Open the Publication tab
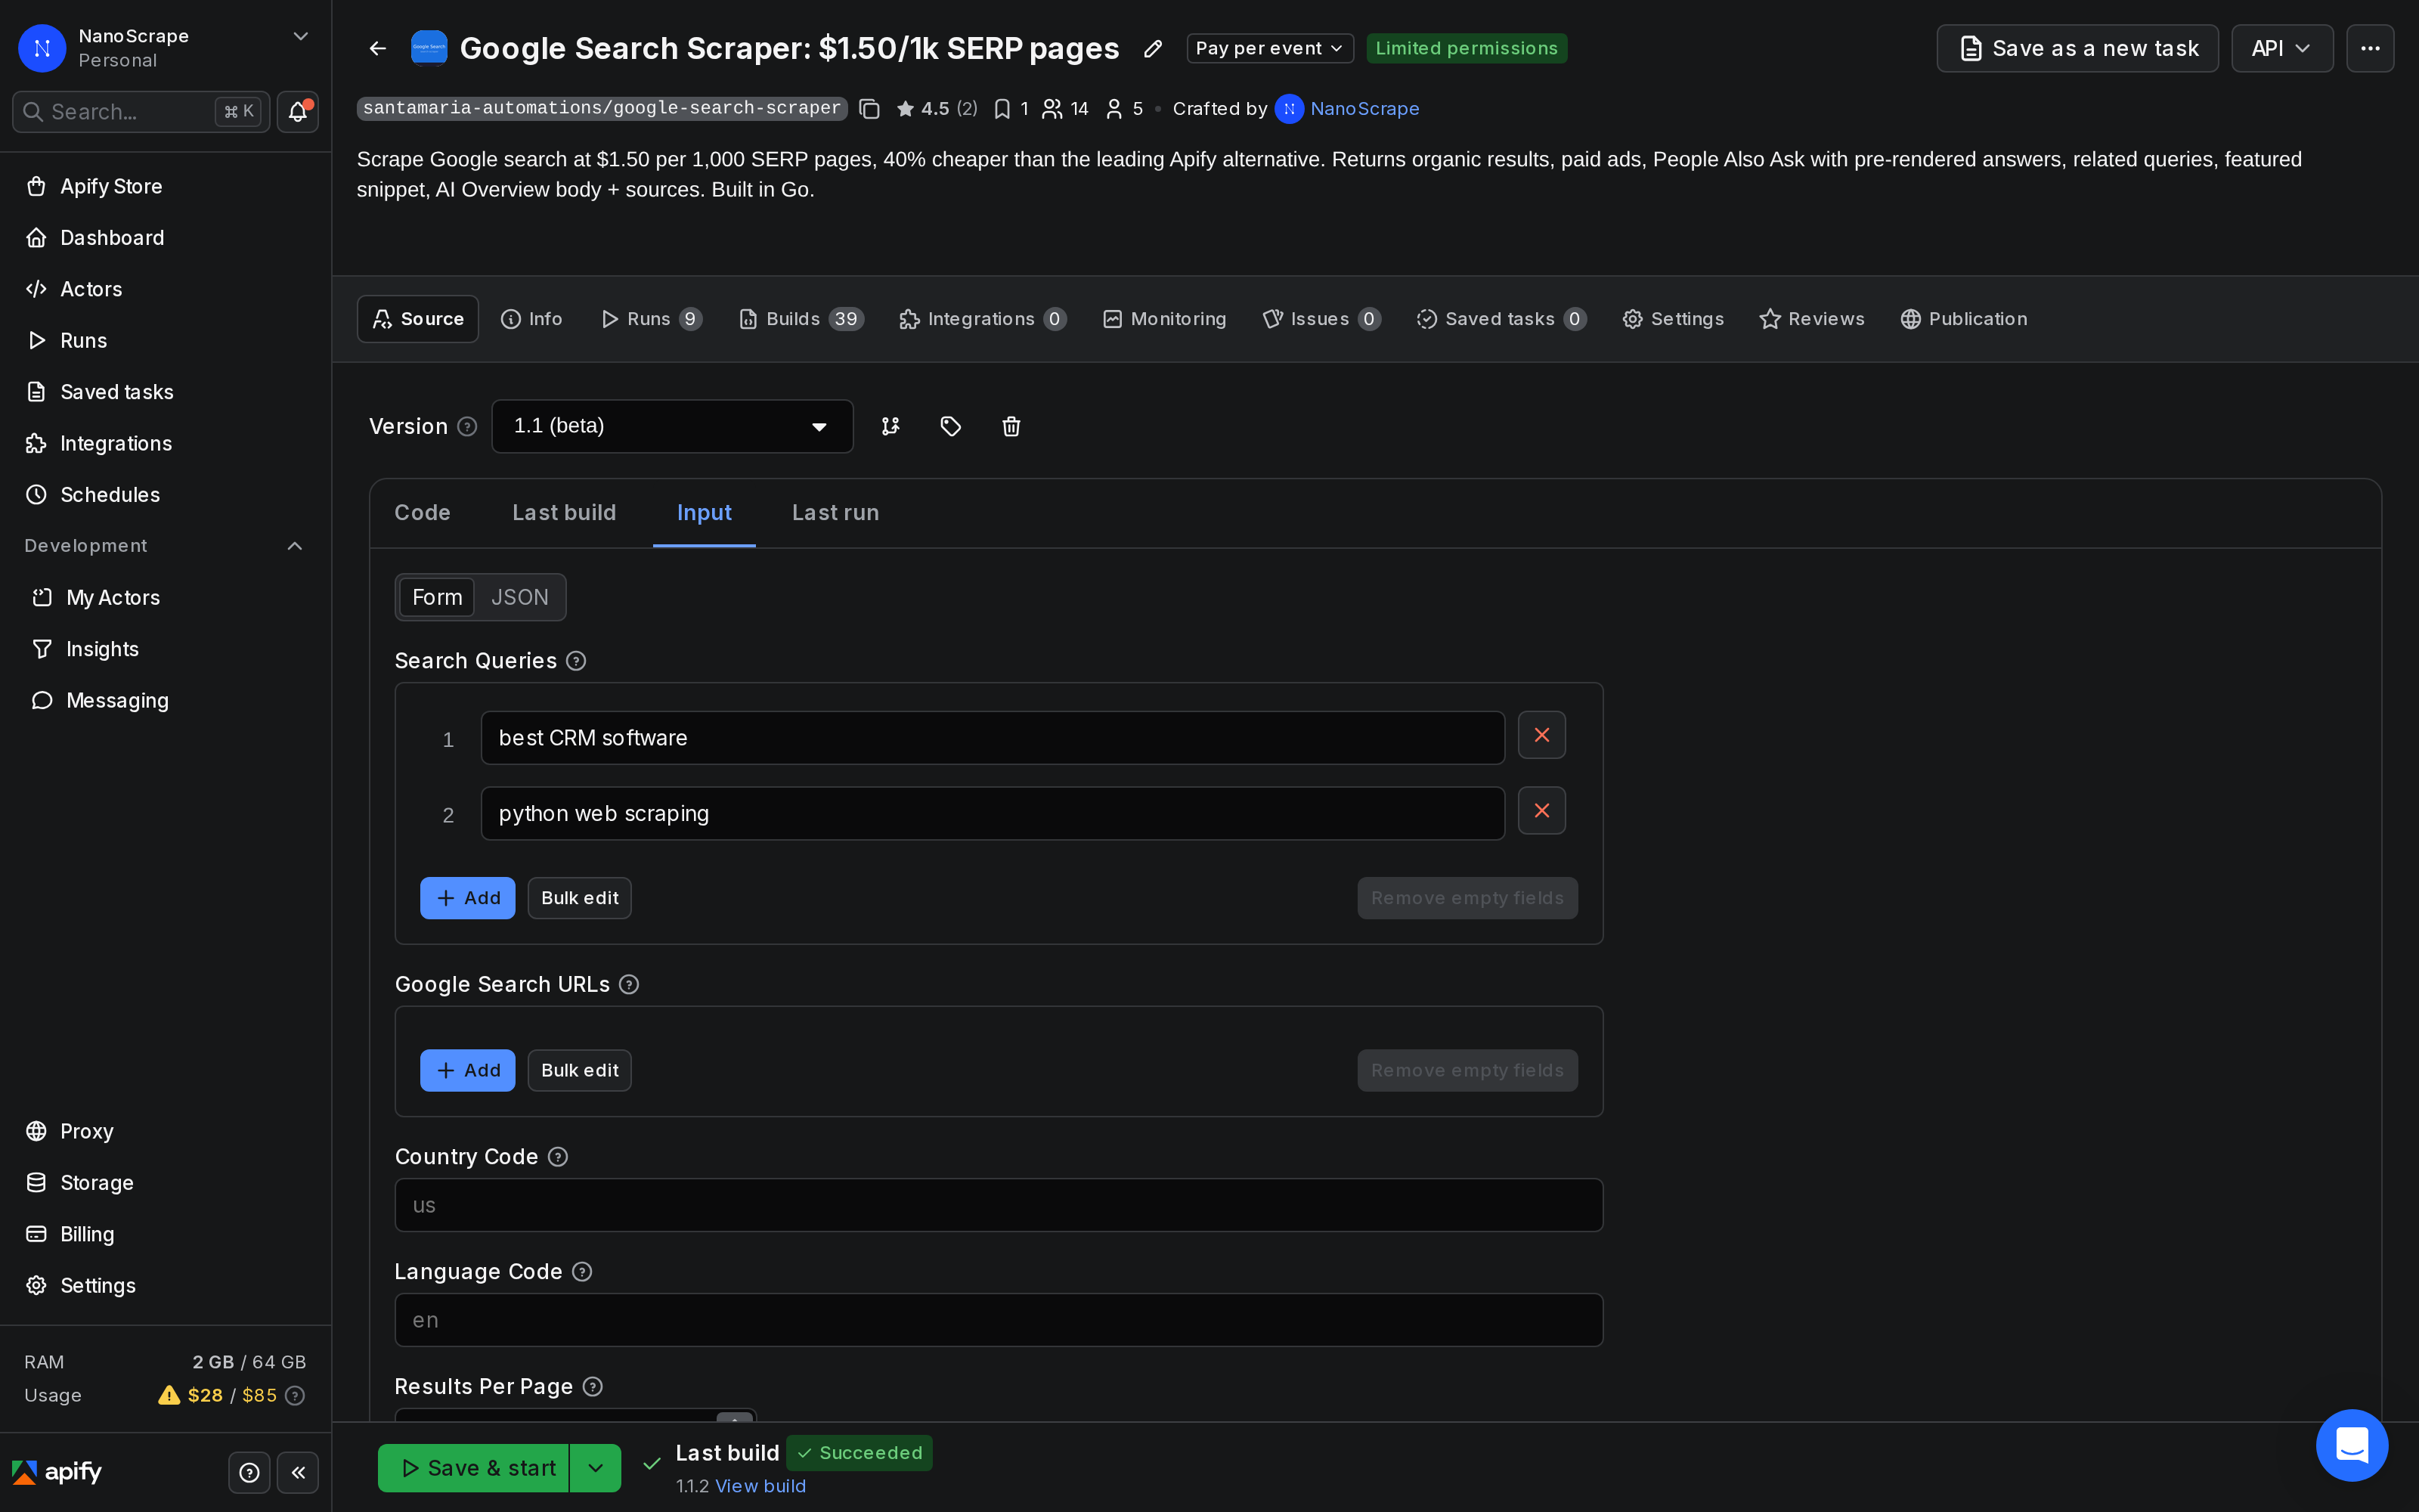The height and width of the screenshot is (1512, 2419). [1964, 319]
